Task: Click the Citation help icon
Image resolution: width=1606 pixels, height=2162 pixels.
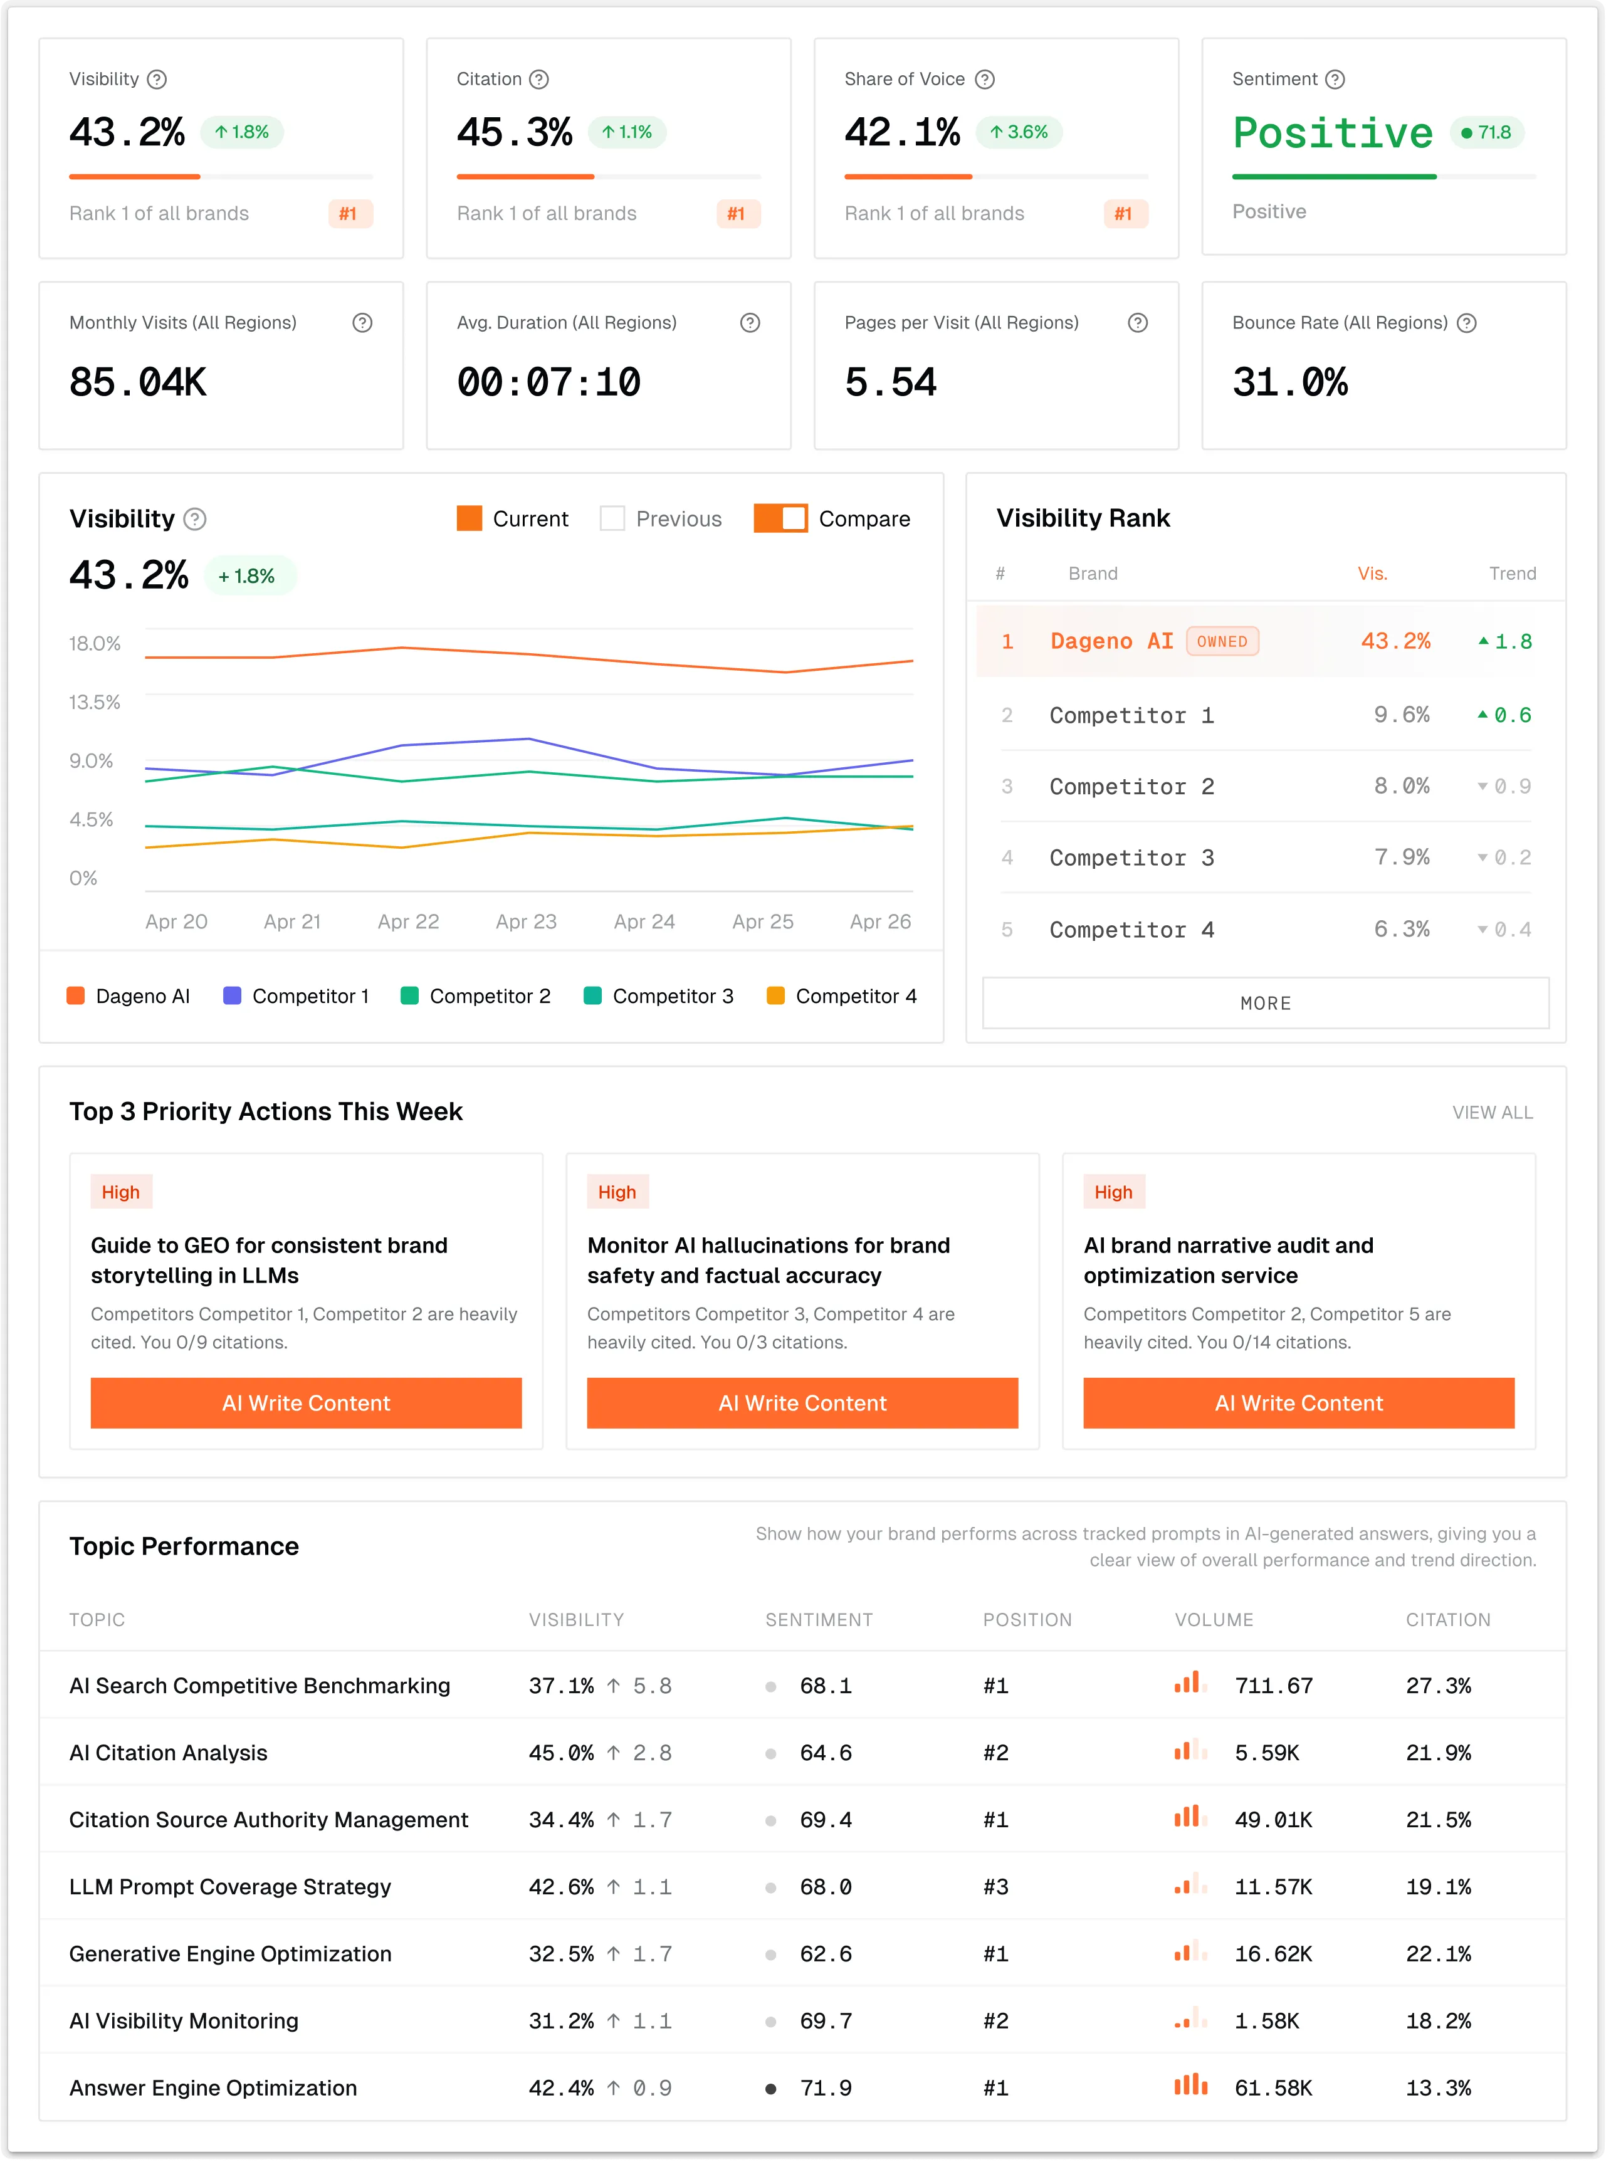Action: [538, 80]
